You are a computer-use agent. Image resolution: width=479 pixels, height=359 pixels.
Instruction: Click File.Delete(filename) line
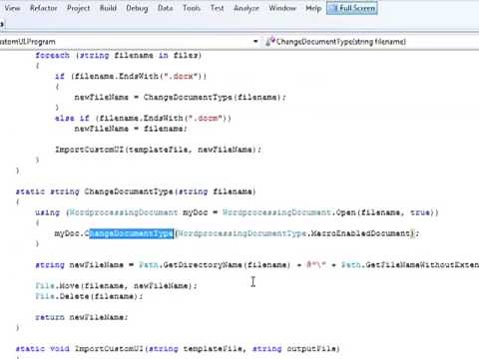[x=89, y=296]
